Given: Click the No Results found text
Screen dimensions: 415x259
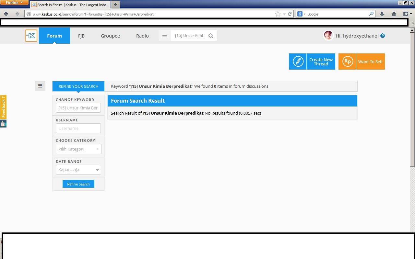Looking at the screenshot, I should [221, 113].
